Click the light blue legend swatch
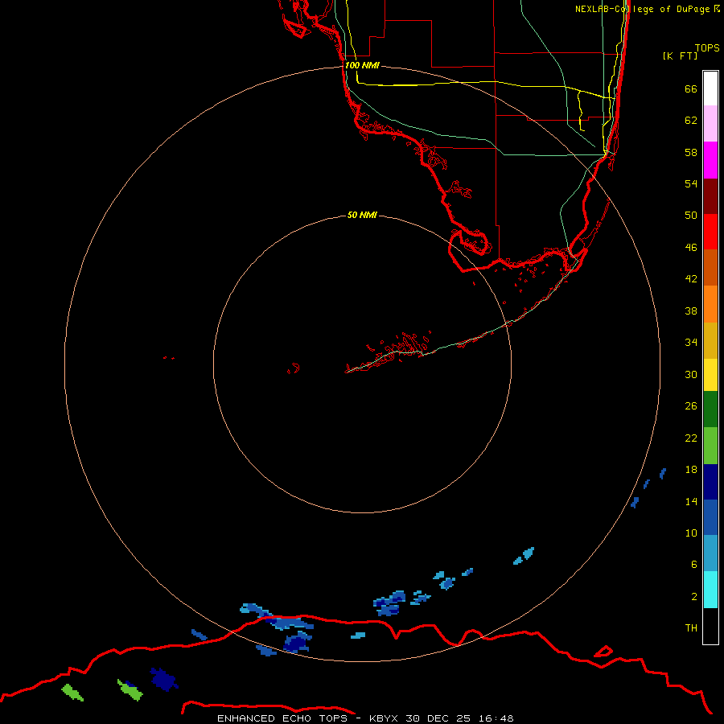The height and width of the screenshot is (724, 724). (710, 553)
